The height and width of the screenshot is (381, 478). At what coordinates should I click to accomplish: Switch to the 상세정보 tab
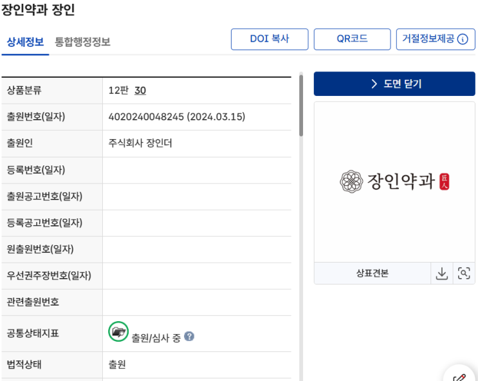tap(25, 42)
